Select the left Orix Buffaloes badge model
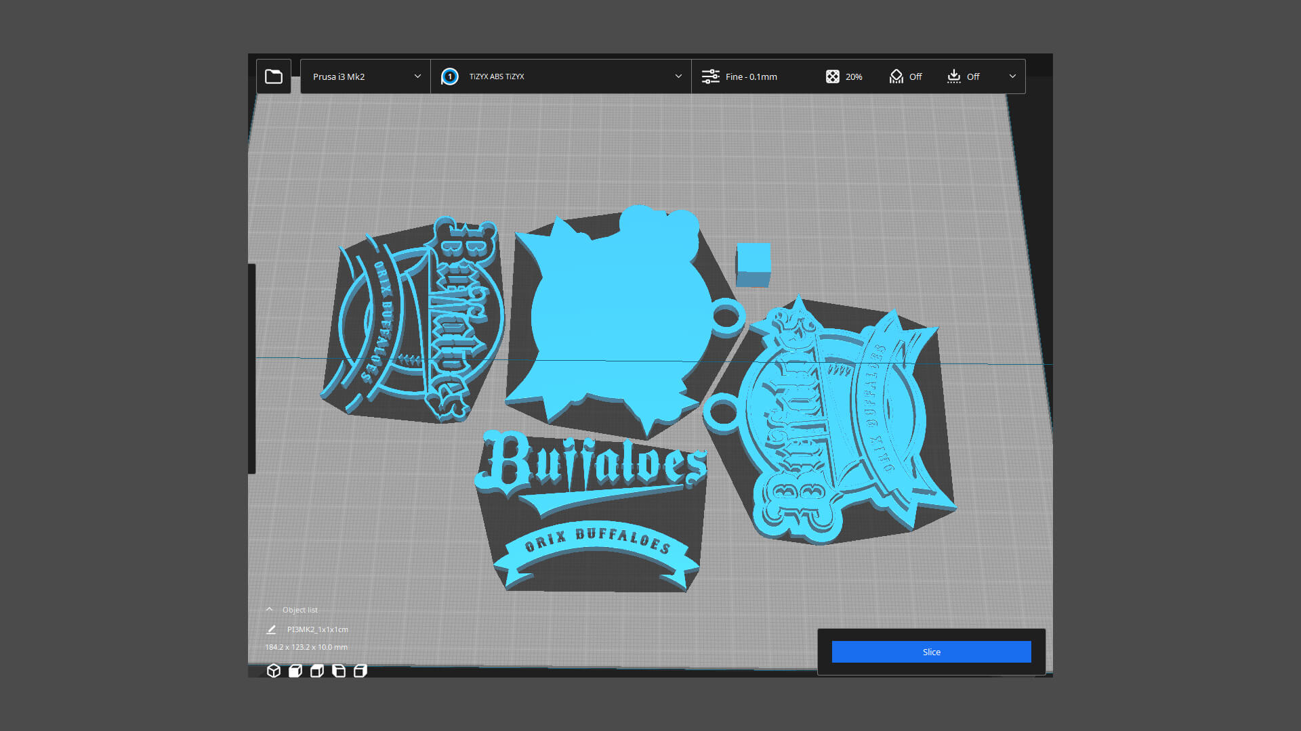1301x731 pixels. (413, 320)
